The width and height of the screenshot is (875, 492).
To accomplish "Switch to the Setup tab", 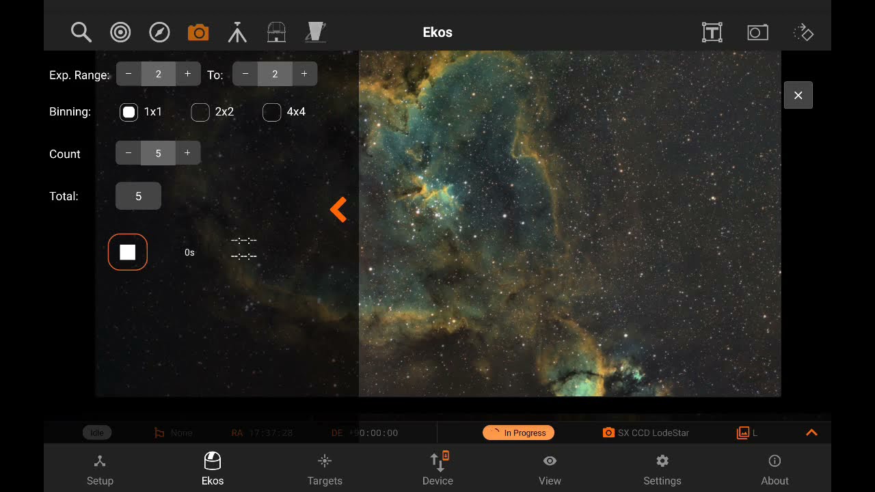I will pos(100,470).
